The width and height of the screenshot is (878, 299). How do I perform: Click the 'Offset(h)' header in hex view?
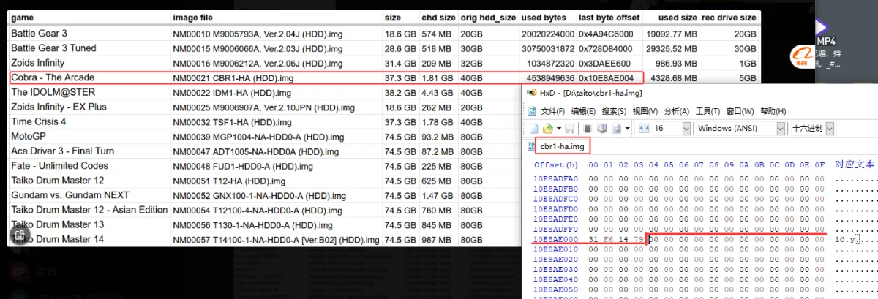[555, 164]
